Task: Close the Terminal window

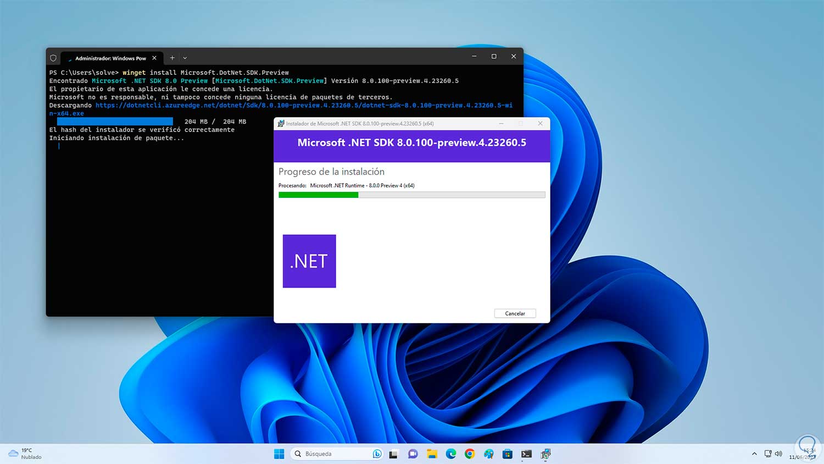Action: tap(514, 56)
